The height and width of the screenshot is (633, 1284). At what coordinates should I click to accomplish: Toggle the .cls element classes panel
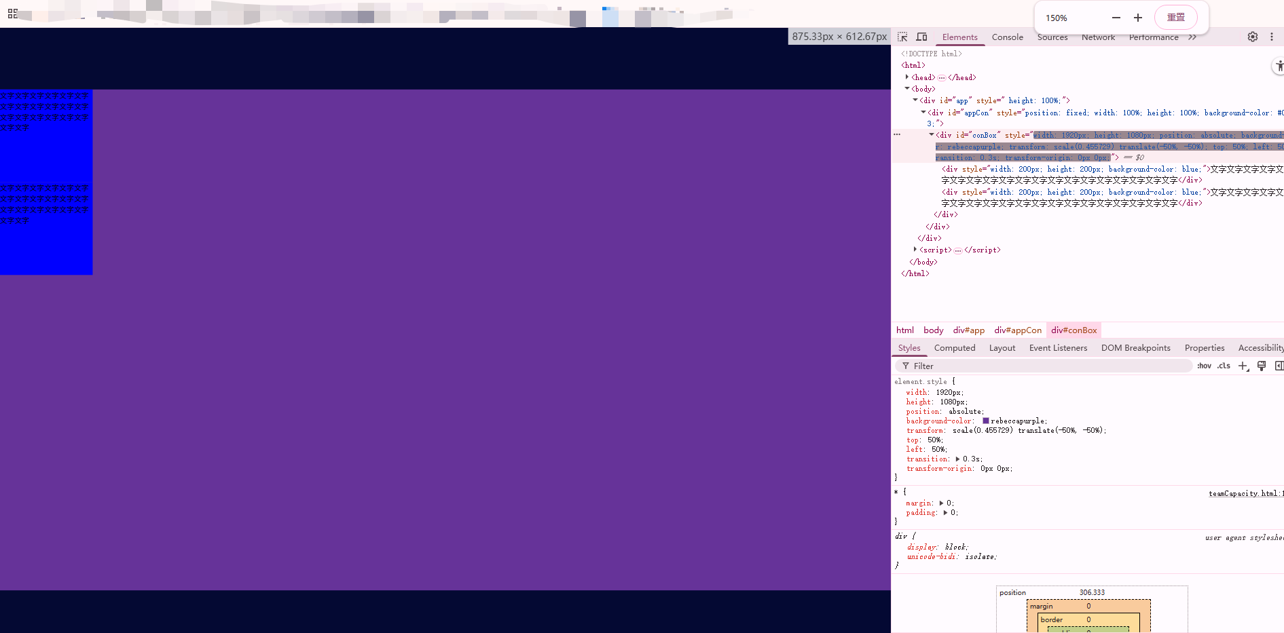click(1224, 366)
